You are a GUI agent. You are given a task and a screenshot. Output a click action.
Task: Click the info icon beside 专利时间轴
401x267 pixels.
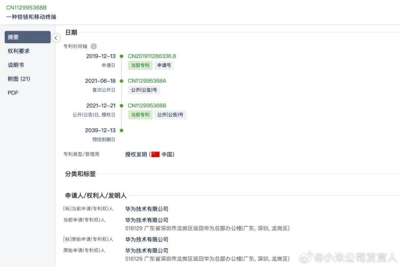(94, 46)
